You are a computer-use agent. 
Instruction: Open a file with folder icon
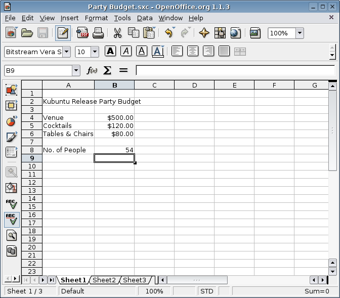(x=27, y=33)
